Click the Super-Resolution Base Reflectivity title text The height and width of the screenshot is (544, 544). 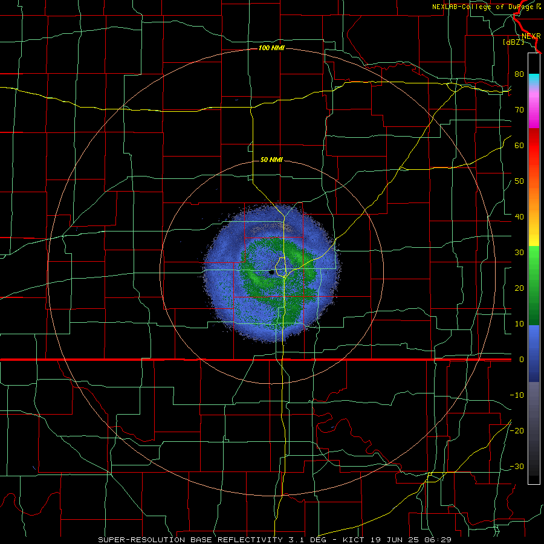[x=190, y=540]
